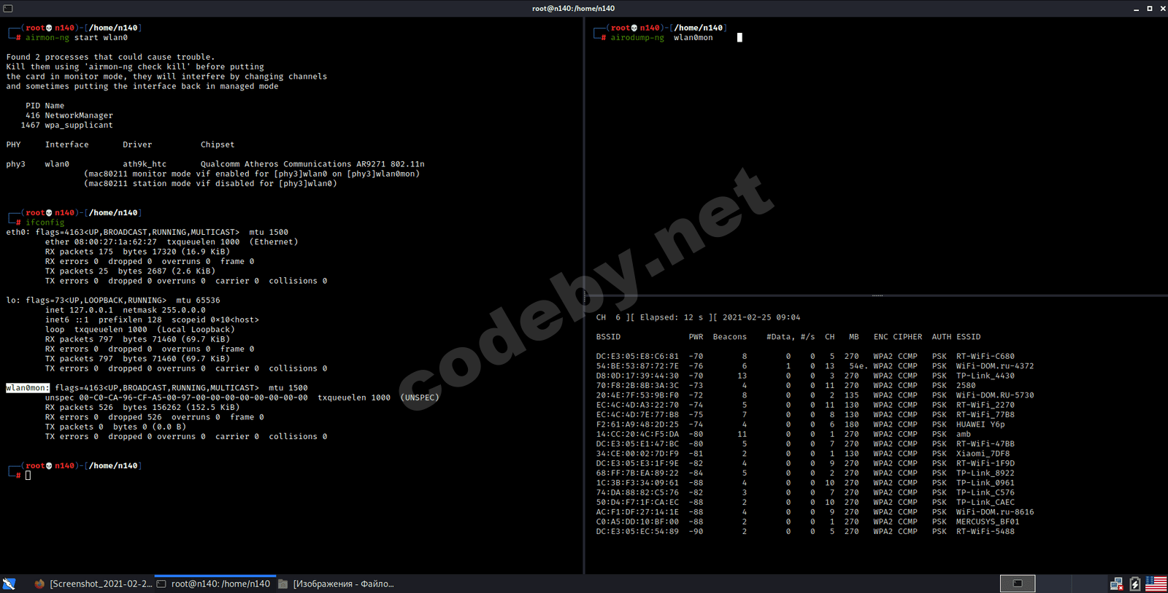Click the disconnected network tray icon
1168x593 pixels.
[x=1116, y=584]
